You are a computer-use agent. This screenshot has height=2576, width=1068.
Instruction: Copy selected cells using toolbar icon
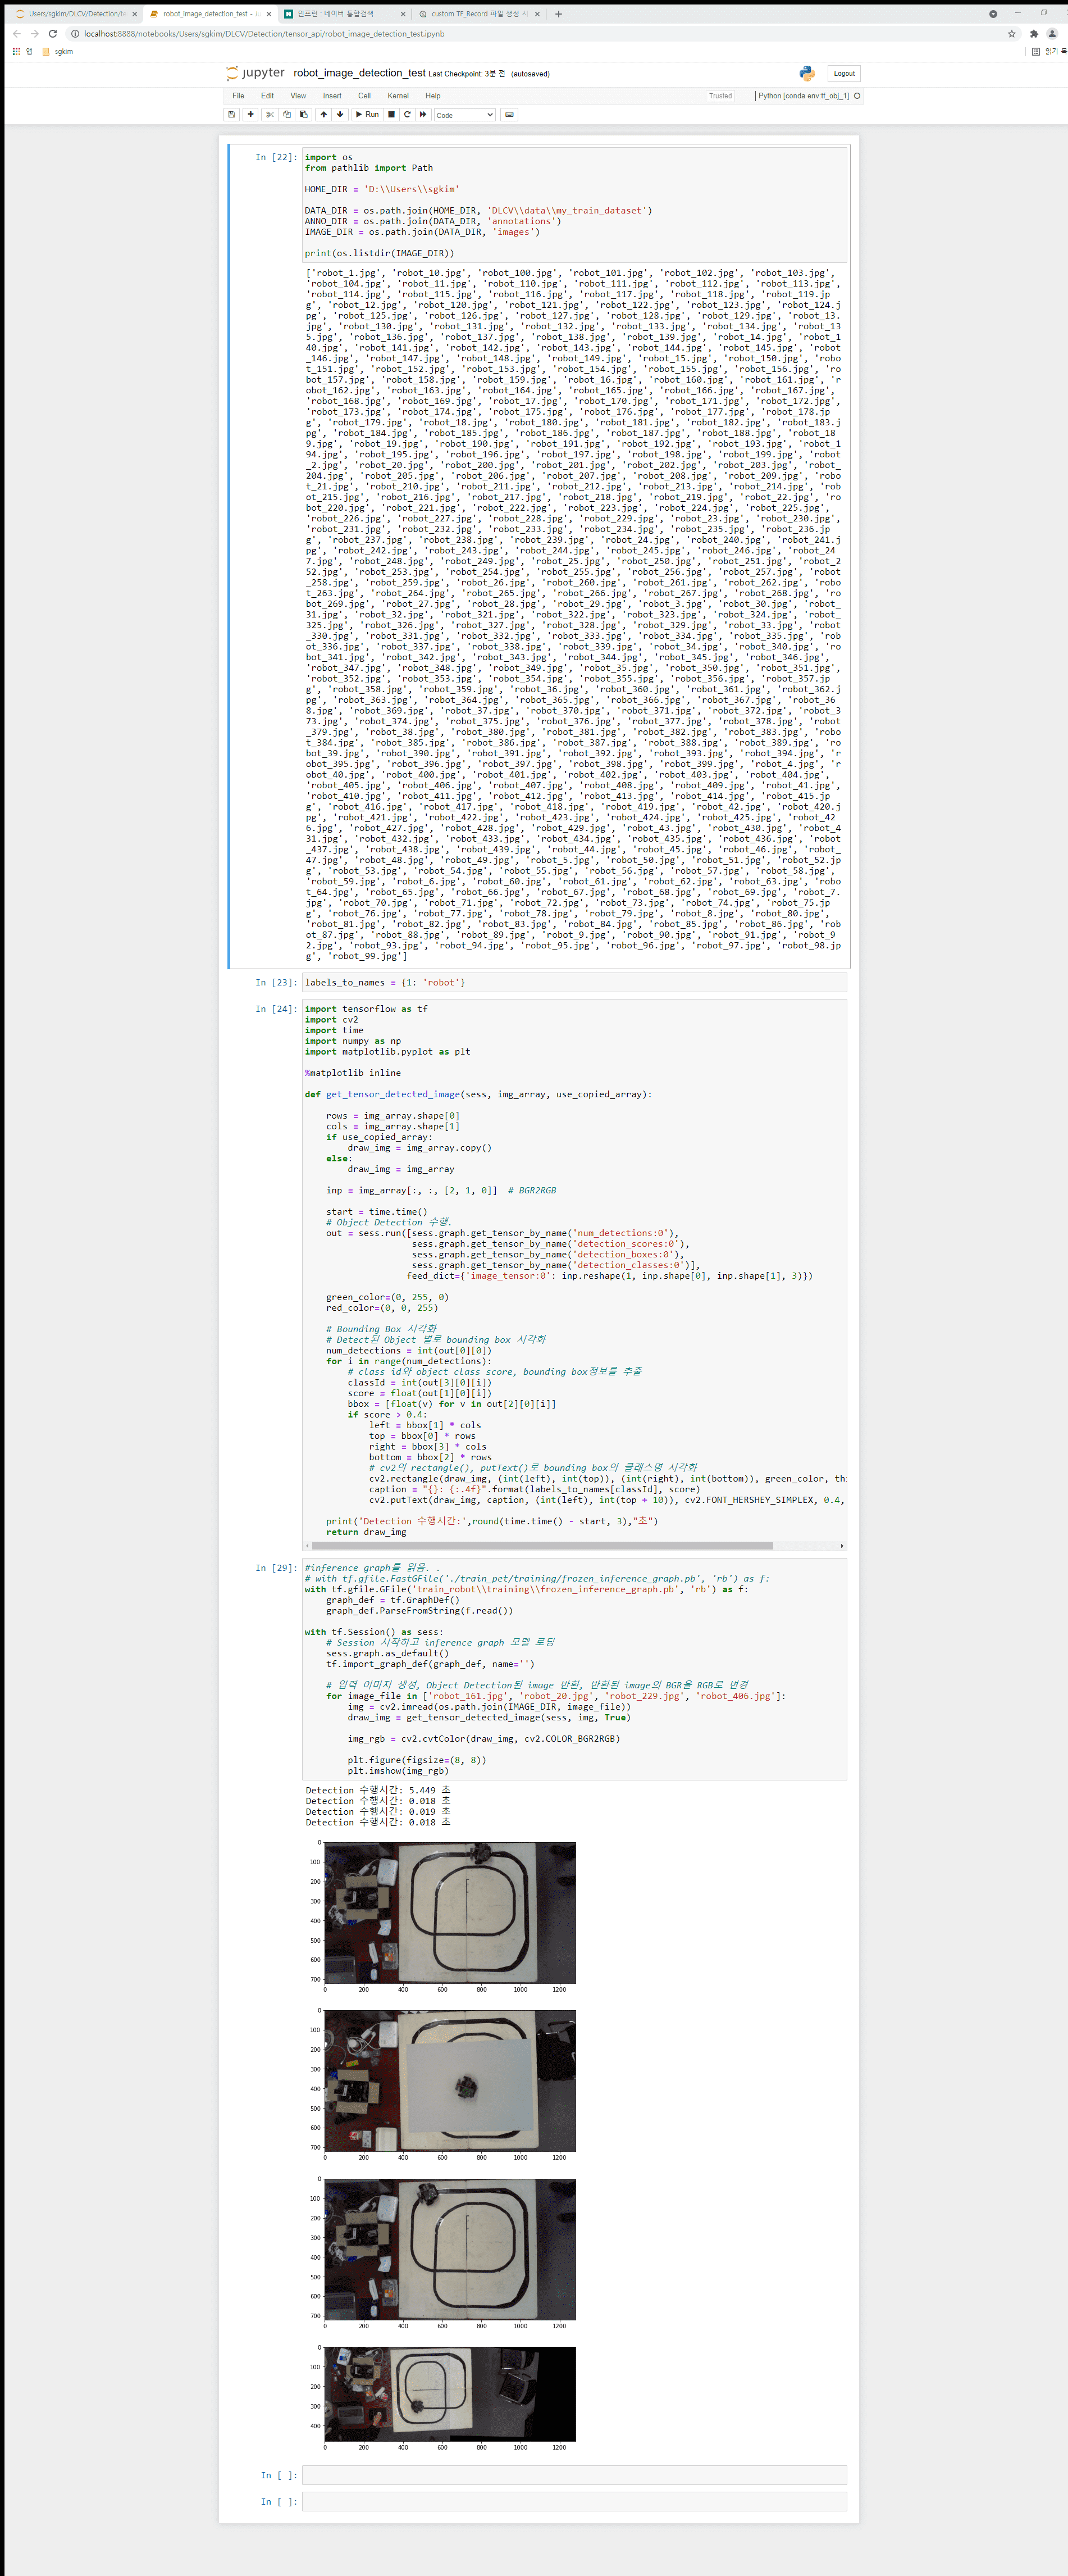tap(287, 115)
